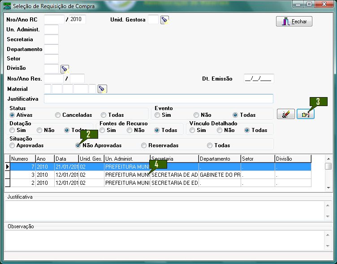Click the Departamento input field
337x264 pixels.
(x=51, y=49)
